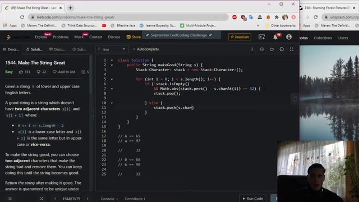
Task: Collapse the code fold arrow on line 2
Action: [112, 65]
